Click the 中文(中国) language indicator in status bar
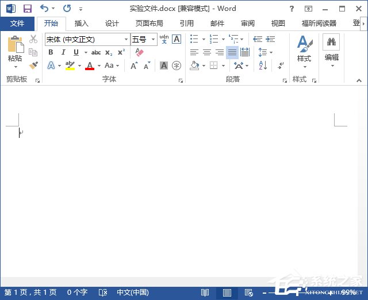Viewport: 368px width, 300px height. tap(132, 293)
